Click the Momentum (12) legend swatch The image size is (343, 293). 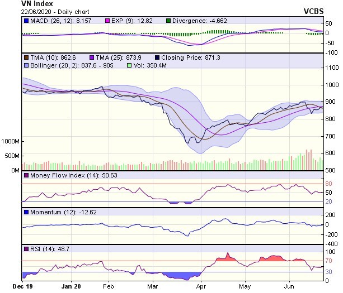pos(25,212)
